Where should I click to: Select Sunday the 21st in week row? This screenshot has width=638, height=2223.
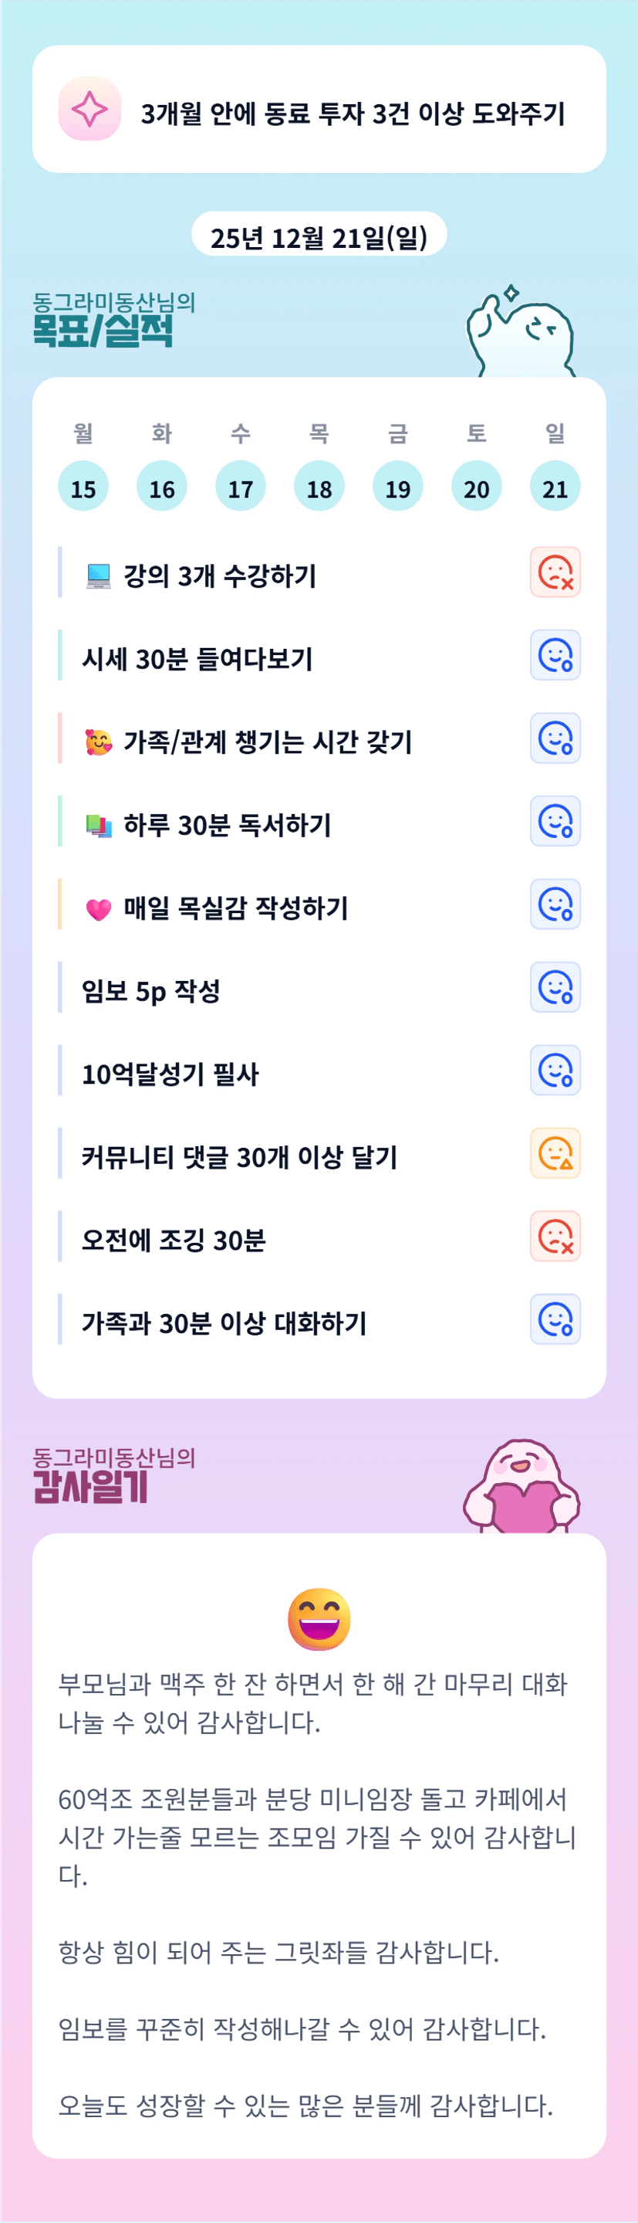click(555, 487)
